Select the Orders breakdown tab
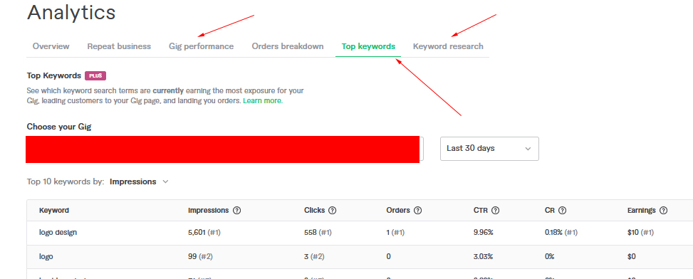The image size is (693, 279). pos(287,46)
